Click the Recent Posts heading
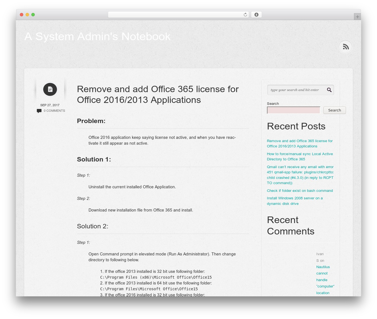The image size is (377, 319). tap(296, 126)
